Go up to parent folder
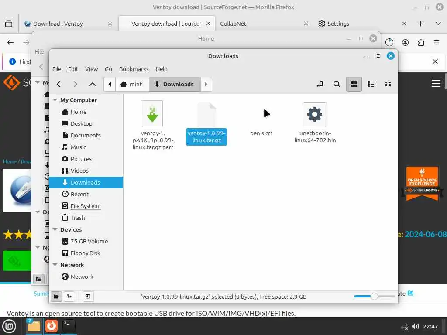Screen dimensions: 447x335 93,84
